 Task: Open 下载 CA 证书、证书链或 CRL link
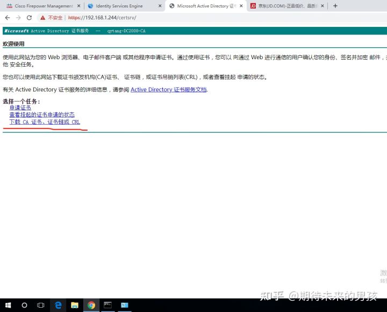tap(45, 122)
